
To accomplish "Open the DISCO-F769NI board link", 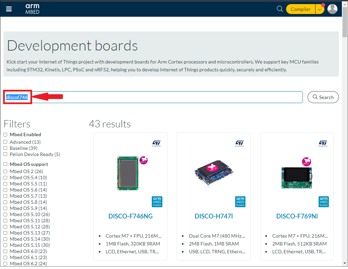I will (x=297, y=216).
